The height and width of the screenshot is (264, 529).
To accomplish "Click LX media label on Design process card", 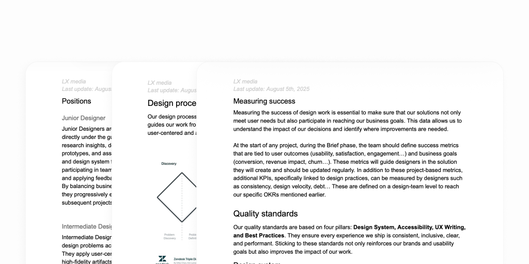I will [x=160, y=83].
